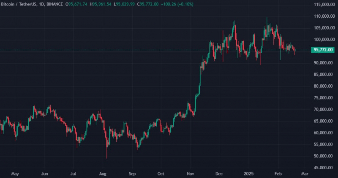Click the 100,000.00 price axis label

coord(324,39)
